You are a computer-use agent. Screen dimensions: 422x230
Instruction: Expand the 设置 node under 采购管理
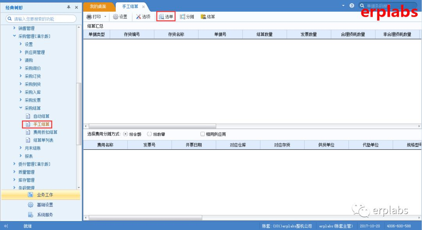point(21,44)
